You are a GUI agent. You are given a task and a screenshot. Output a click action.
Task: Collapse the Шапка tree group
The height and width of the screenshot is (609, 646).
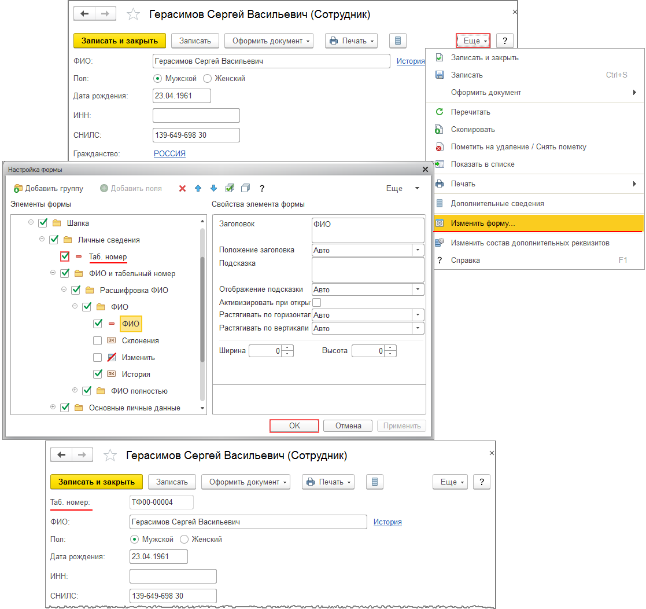[31, 222]
